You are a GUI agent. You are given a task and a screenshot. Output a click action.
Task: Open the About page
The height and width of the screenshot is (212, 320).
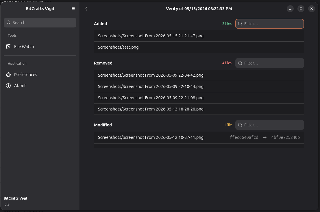pos(40,86)
